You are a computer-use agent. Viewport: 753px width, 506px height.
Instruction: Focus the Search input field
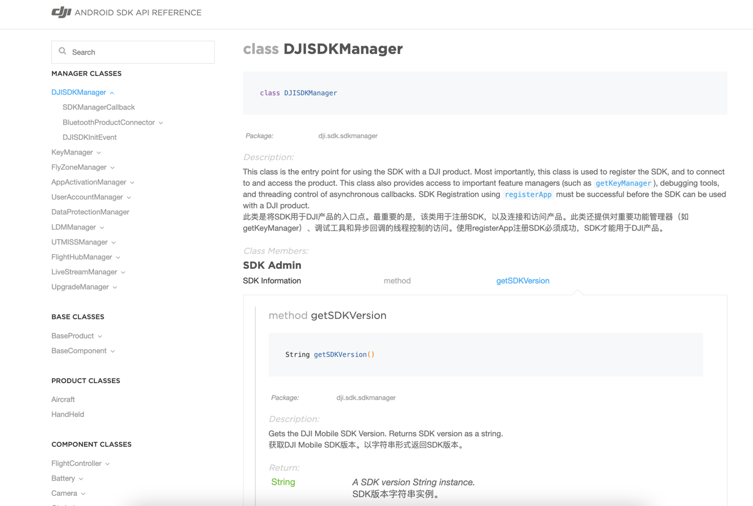133,52
